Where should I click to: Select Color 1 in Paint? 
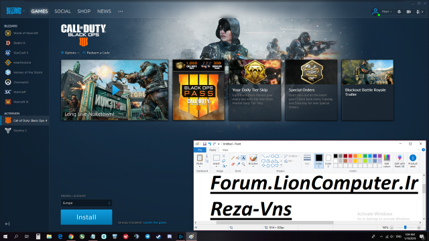point(319,161)
